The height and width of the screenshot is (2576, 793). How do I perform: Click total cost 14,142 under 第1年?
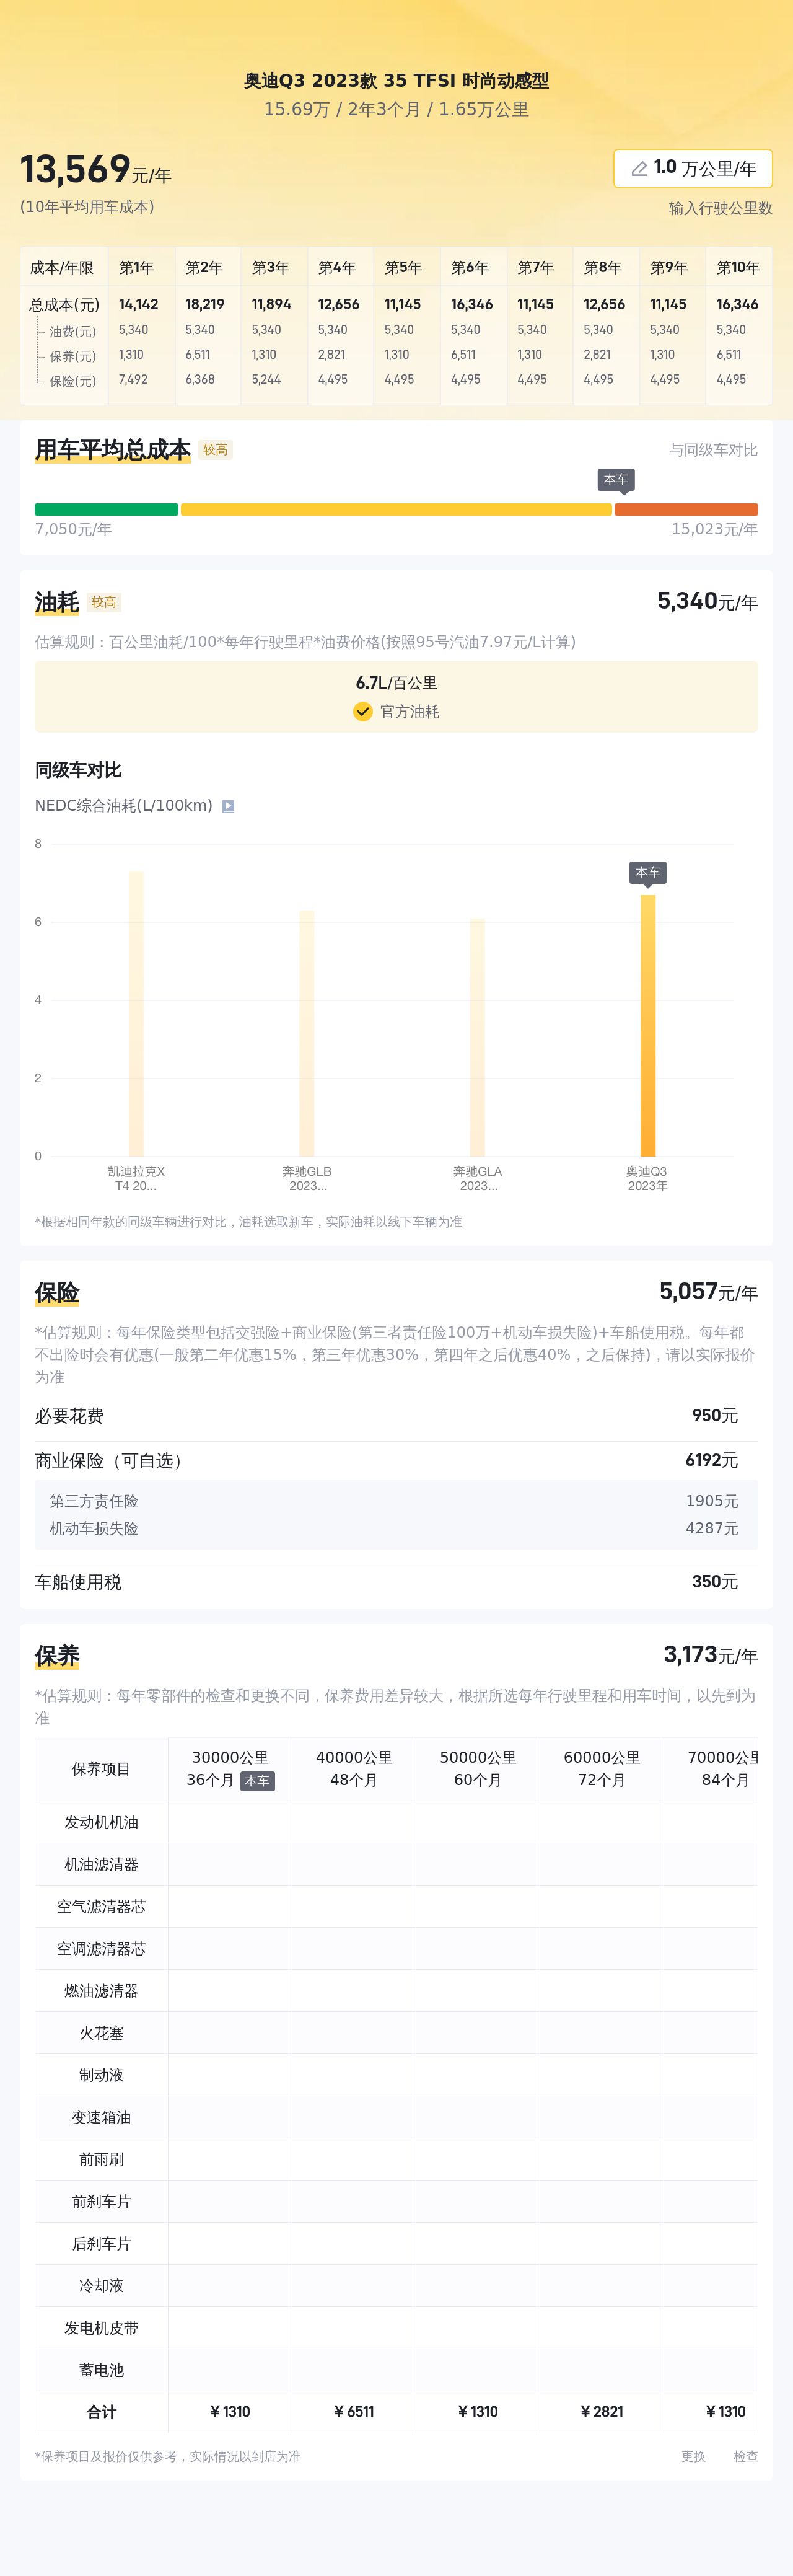point(138,304)
